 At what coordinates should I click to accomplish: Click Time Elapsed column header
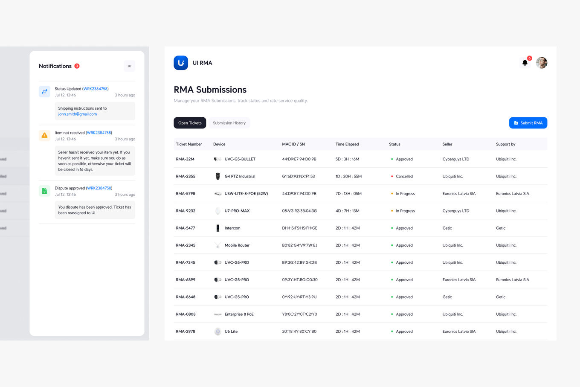[347, 144]
